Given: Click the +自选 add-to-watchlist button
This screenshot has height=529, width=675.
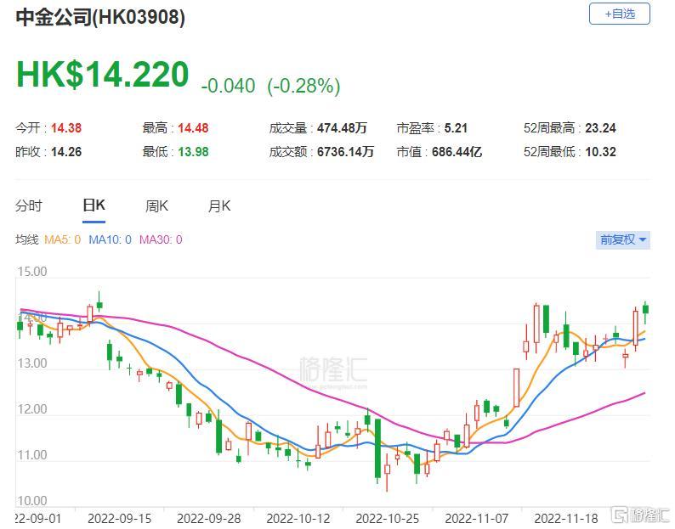Looking at the screenshot, I should point(619,14).
